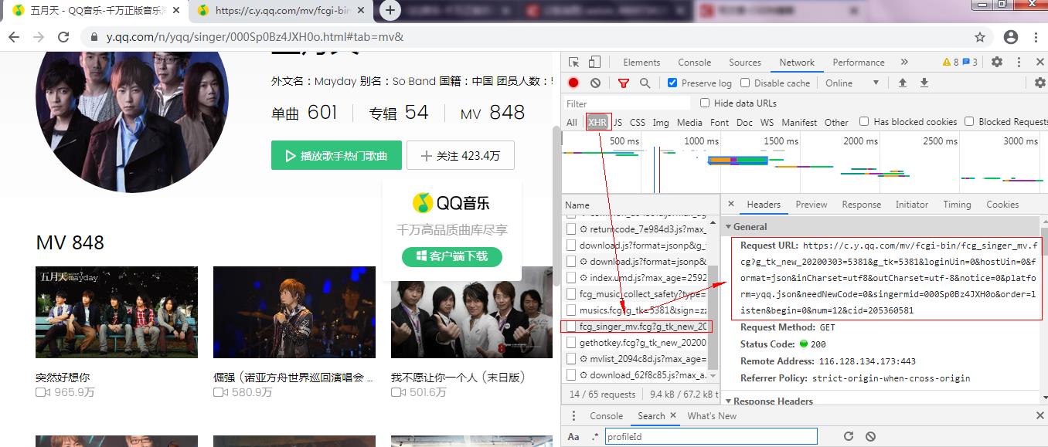Refresh the search results

(849, 436)
